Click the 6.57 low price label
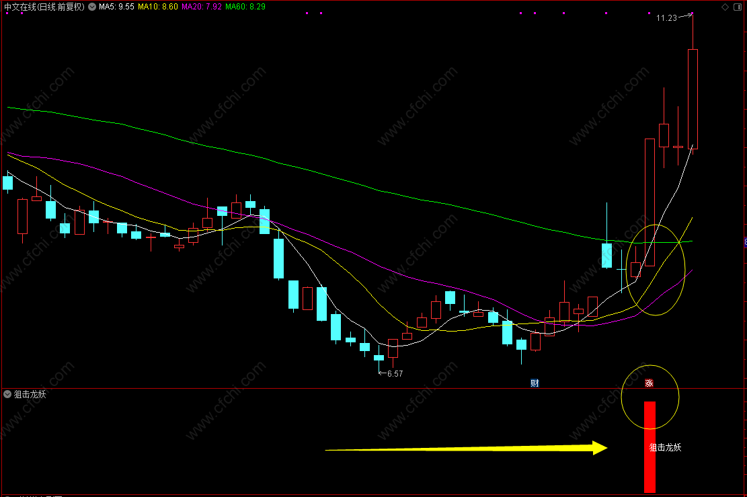The width and height of the screenshot is (747, 497). click(395, 373)
